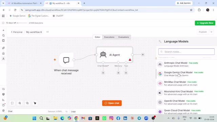Select Google Gemini Chat Model
Screen dimensions: 217x122
coord(186,74)
